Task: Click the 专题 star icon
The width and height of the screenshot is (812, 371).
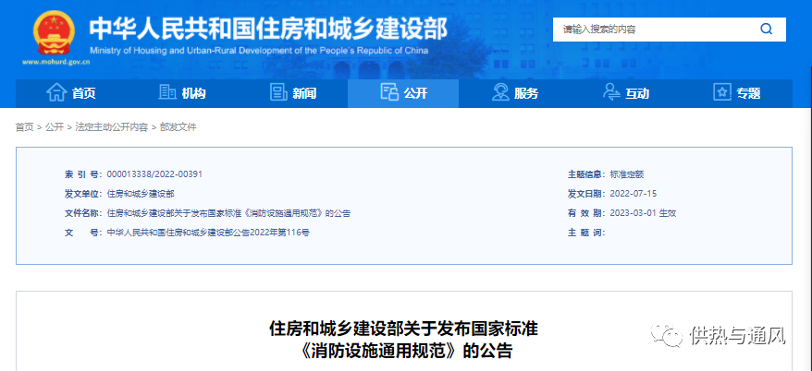Action: click(722, 92)
